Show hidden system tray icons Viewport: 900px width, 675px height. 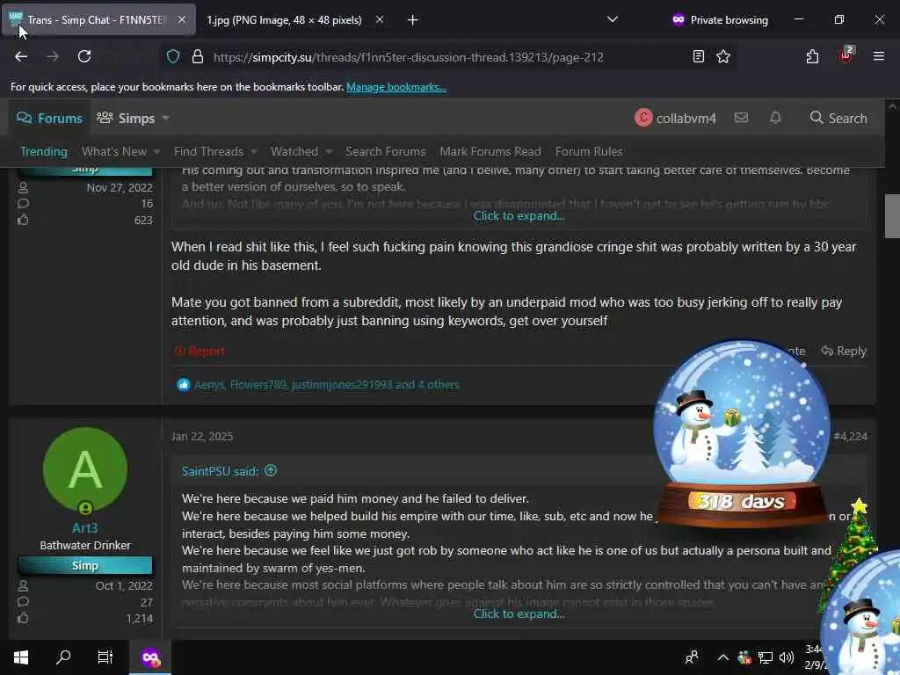723,657
